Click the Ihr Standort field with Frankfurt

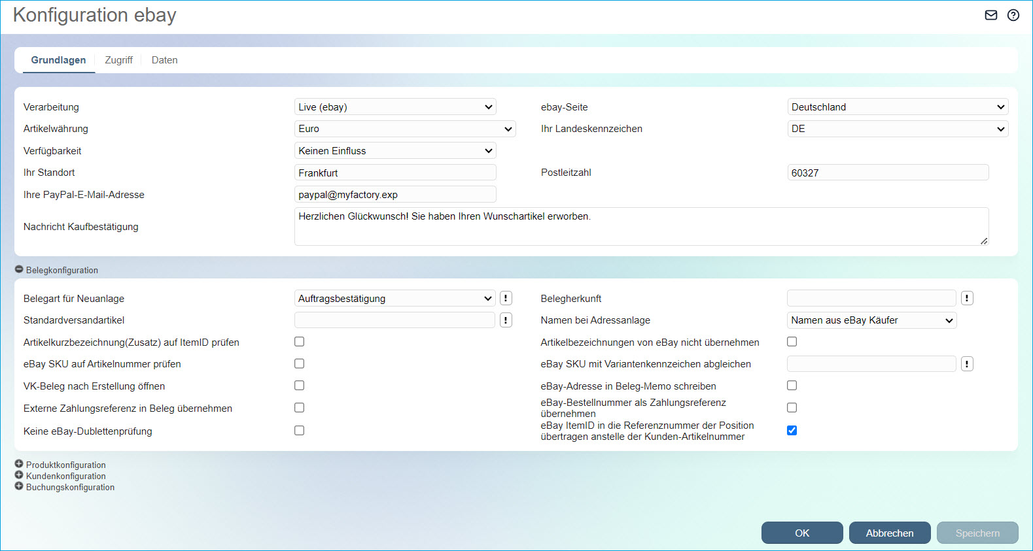click(x=395, y=173)
